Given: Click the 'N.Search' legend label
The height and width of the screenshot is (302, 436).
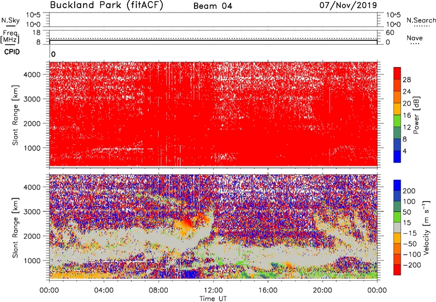Looking at the screenshot, I should [x=421, y=20].
